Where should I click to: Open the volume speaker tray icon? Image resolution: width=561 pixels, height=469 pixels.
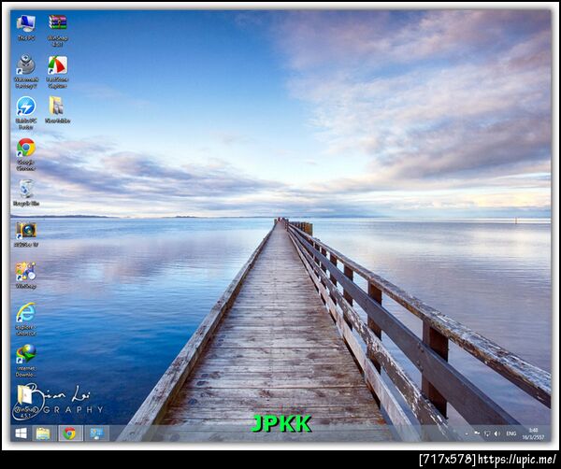click(497, 433)
